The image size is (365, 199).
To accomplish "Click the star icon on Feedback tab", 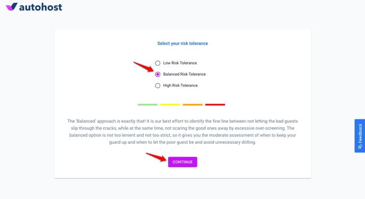I will point(360,147).
